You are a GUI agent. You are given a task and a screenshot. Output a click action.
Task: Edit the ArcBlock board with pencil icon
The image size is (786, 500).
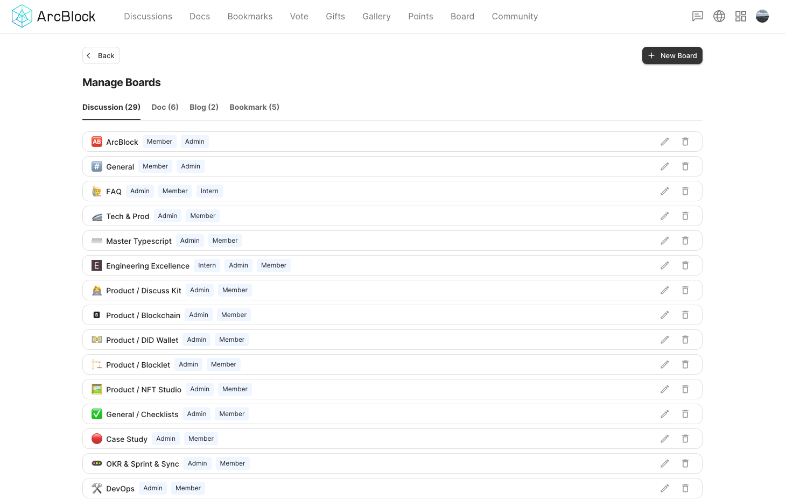click(665, 142)
